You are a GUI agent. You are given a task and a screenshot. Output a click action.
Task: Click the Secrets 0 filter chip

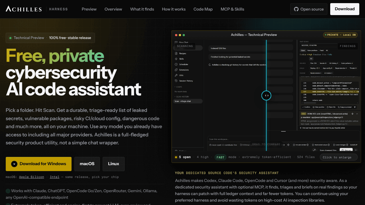click(x=323, y=63)
